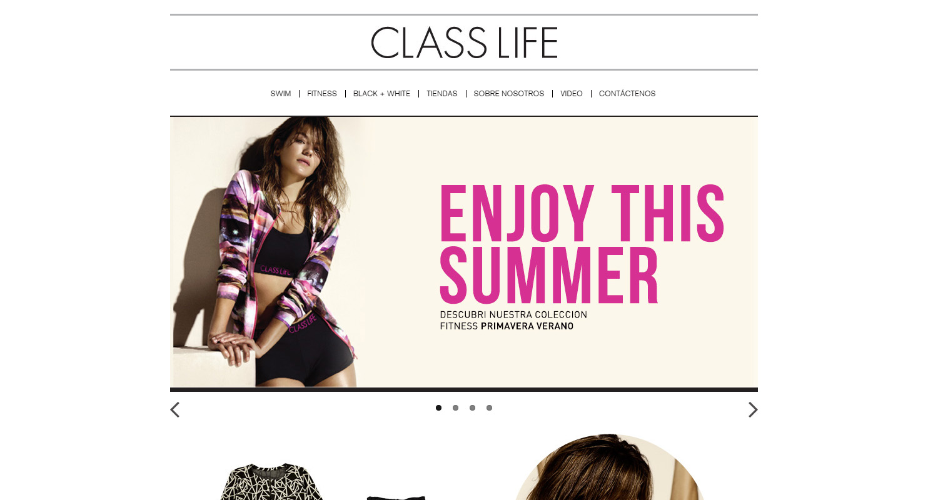Open the VIDEO page
The image size is (938, 500).
[572, 94]
